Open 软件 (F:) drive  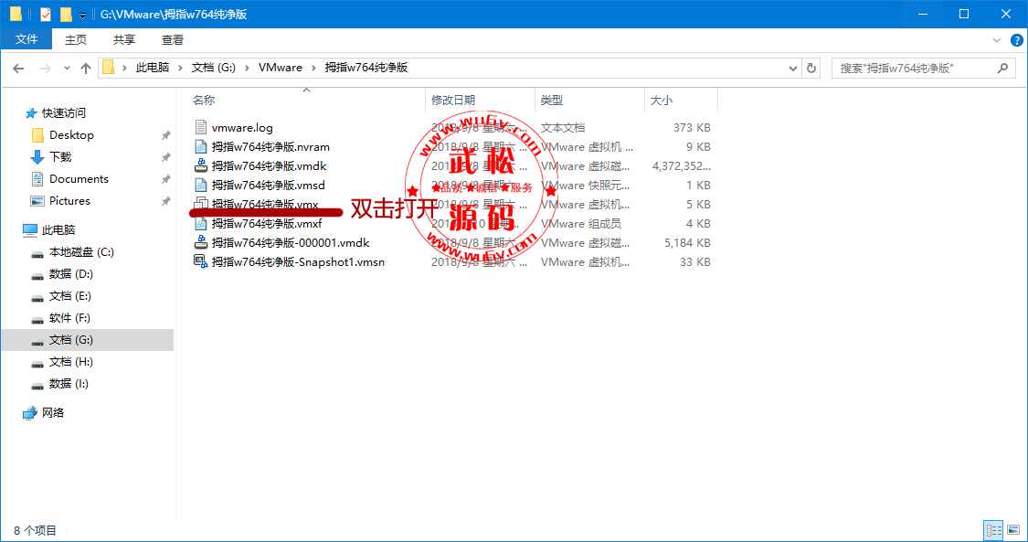point(69,318)
